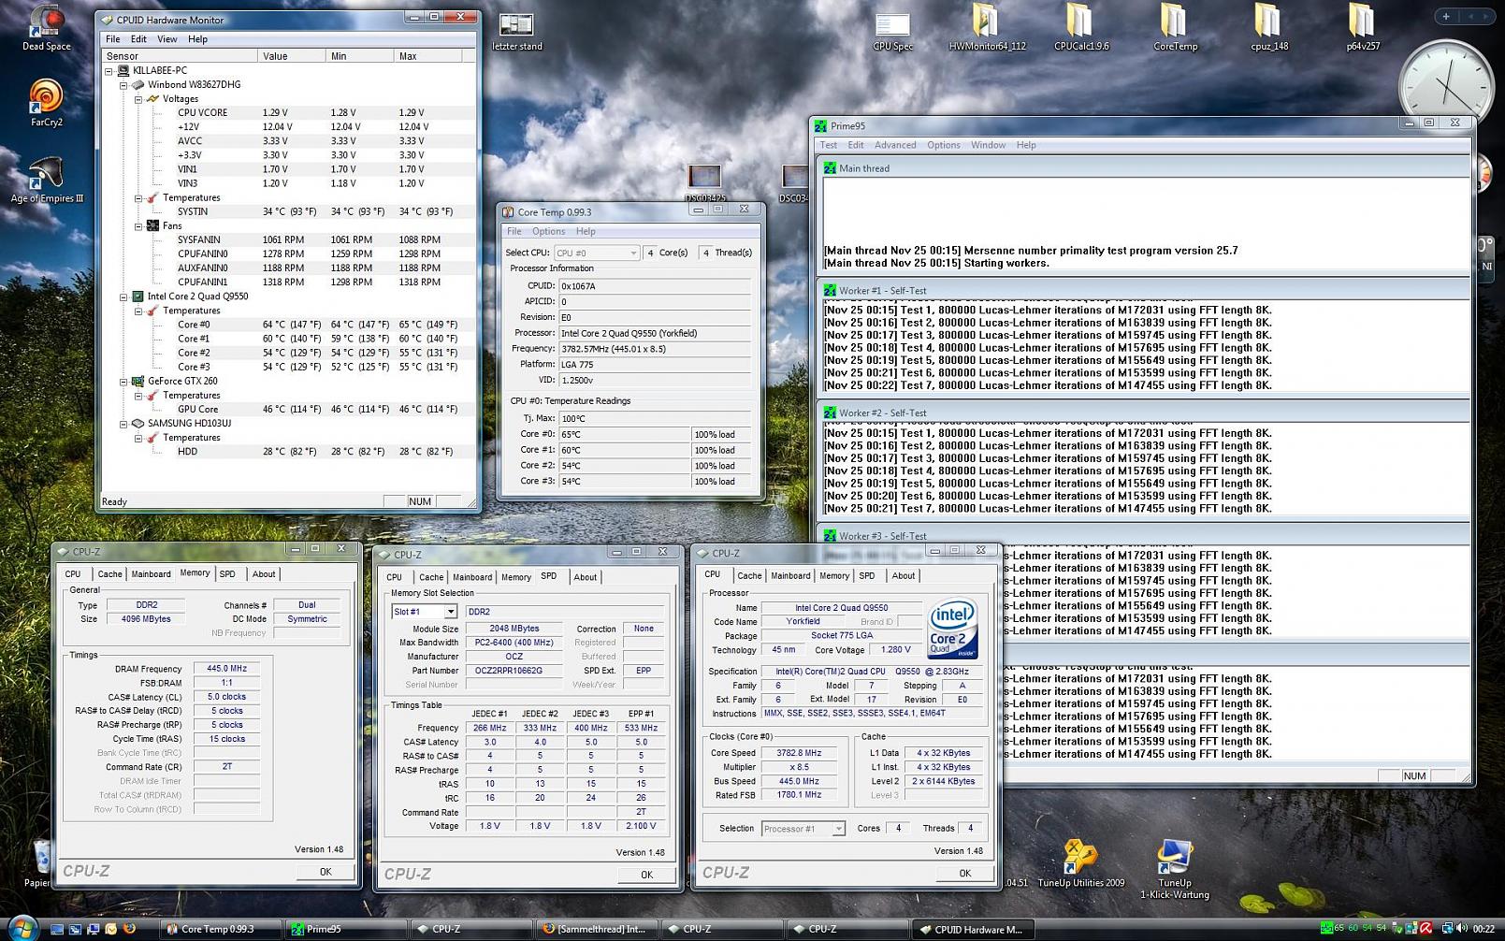Select the Papierkorb recycle bin icon

pyautogui.click(x=39, y=863)
